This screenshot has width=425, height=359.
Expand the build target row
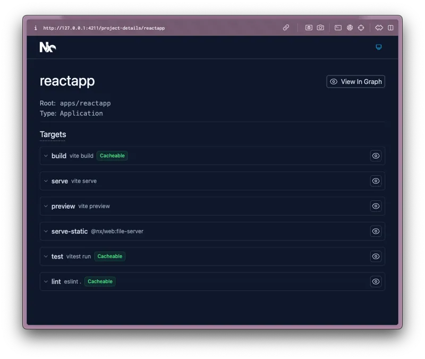point(46,156)
